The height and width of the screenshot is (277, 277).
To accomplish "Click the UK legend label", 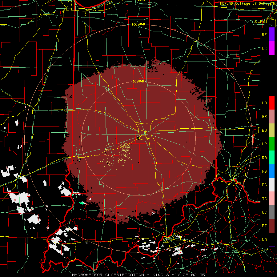I will pos(264,48).
